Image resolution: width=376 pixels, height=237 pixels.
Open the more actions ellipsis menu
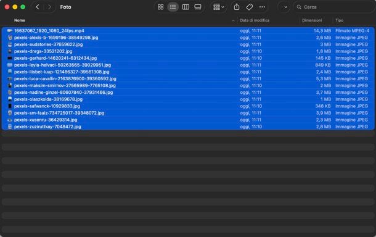pyautogui.click(x=262, y=7)
